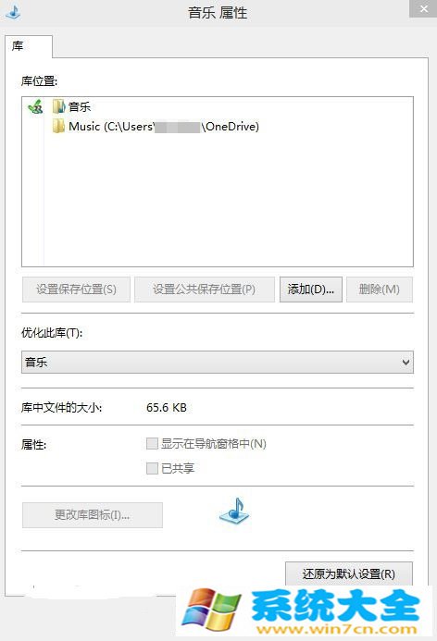
Task: Click the blue music library icon preview
Action: pos(234,511)
